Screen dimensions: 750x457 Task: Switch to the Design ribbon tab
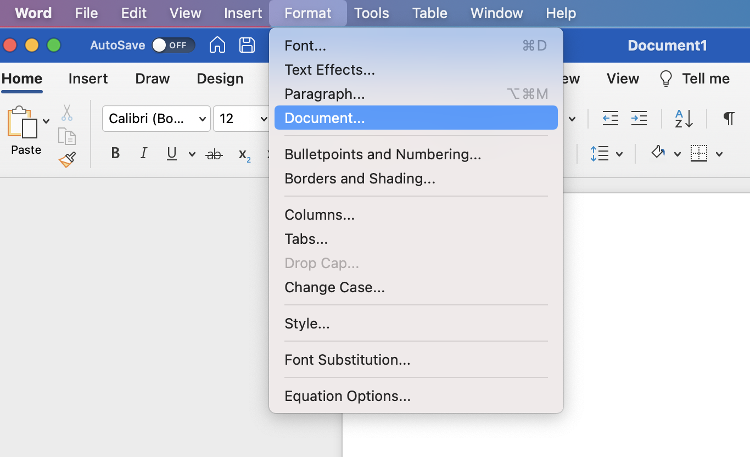[220, 79]
